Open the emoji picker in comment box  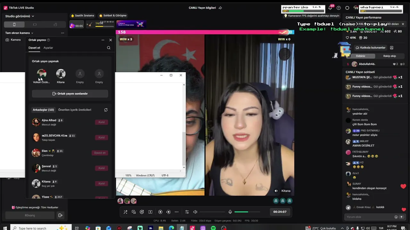396,217
